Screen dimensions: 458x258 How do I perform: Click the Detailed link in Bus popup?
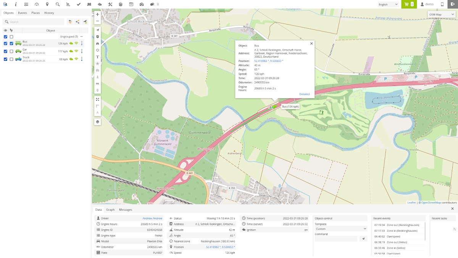point(304,94)
